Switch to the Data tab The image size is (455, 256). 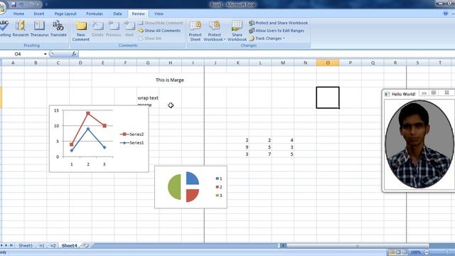click(x=117, y=14)
